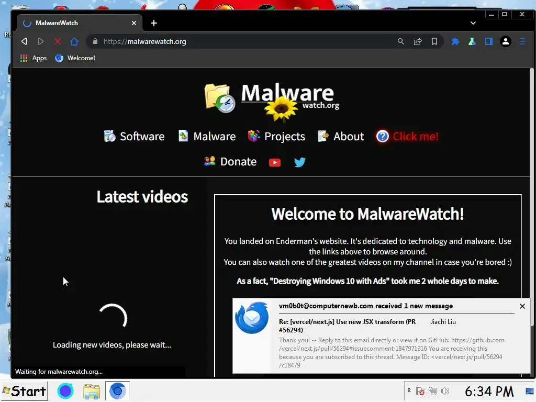Open the green flask experiments icon
This screenshot has width=536, height=402.
point(472,41)
